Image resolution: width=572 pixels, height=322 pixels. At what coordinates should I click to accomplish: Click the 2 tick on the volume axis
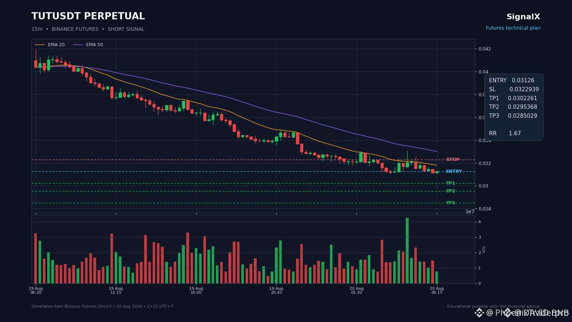479,253
